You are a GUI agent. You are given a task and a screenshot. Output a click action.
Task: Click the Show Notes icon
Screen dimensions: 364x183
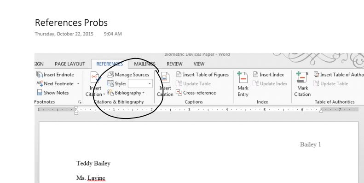pyautogui.click(x=40, y=92)
